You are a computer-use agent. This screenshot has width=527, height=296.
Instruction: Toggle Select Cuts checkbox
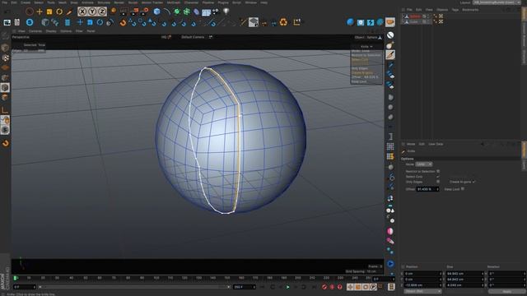pos(438,176)
